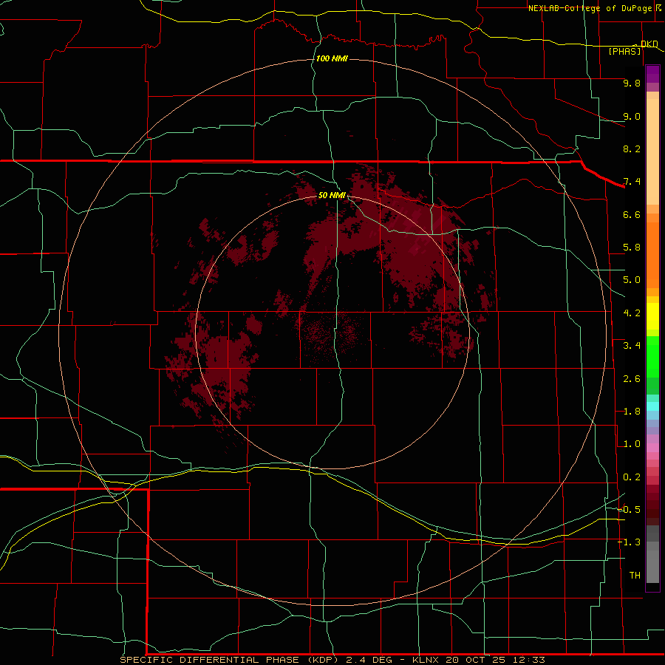Pick the purple swatch atop the color bar
Viewport: 665px width, 665px height.
652,74
